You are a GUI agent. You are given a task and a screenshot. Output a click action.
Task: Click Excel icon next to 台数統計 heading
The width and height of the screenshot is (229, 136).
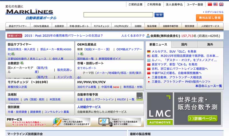coord(22,63)
